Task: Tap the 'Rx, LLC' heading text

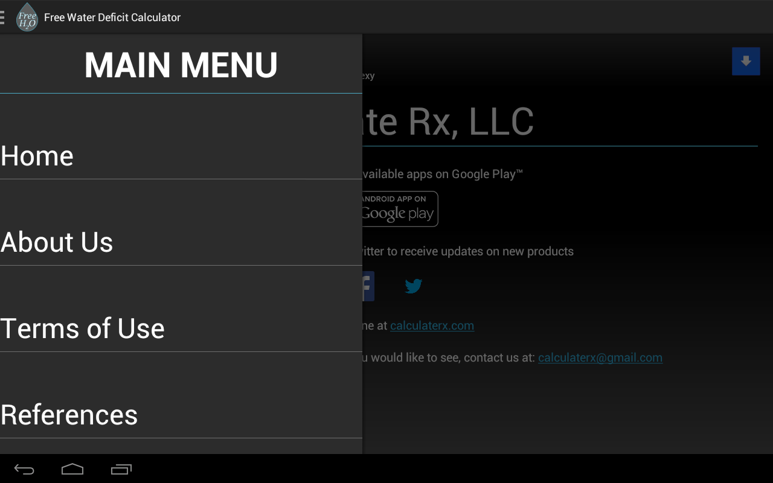Action: [471, 121]
